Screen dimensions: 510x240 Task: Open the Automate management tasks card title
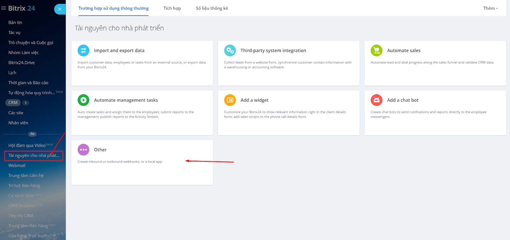click(x=126, y=100)
